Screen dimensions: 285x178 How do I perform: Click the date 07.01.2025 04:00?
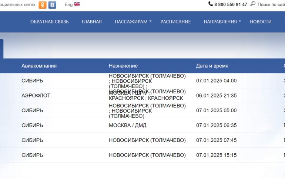point(216,81)
